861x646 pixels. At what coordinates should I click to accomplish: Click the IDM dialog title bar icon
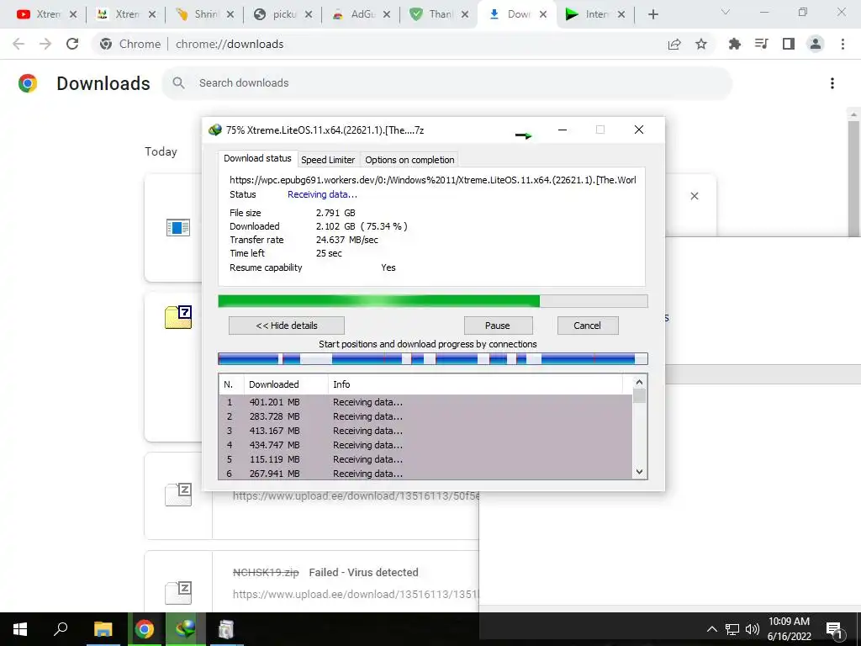click(215, 130)
